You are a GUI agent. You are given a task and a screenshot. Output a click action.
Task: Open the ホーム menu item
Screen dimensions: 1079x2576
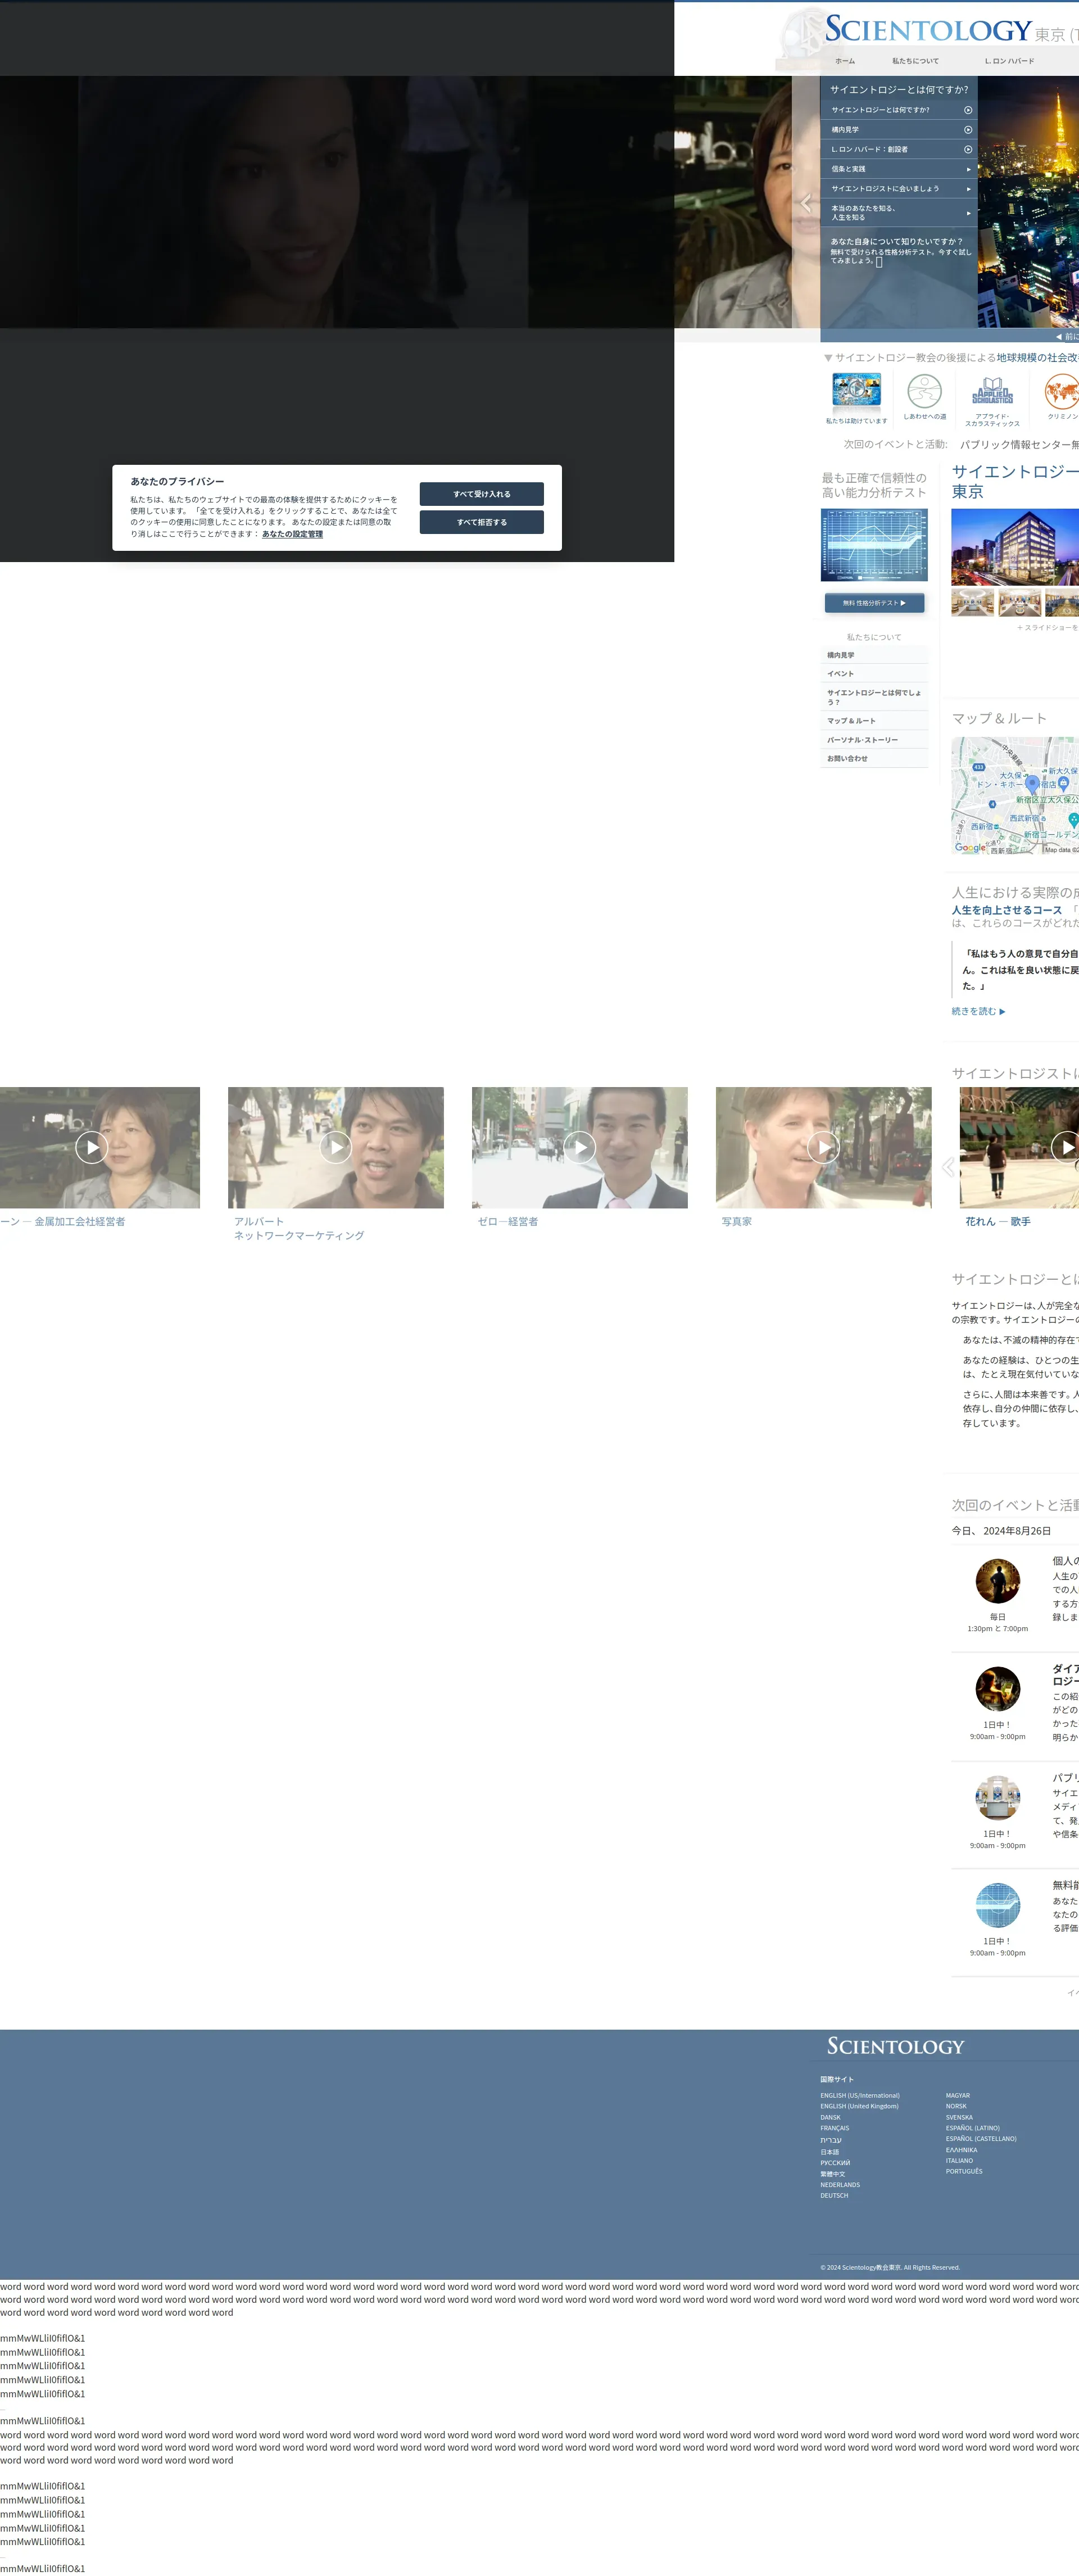click(x=845, y=61)
